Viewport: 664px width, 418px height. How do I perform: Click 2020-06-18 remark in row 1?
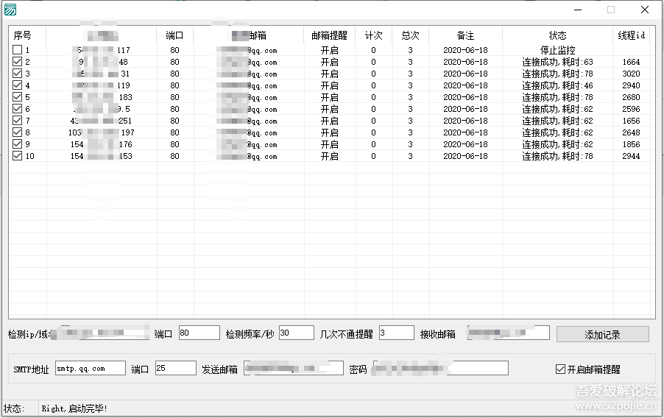click(x=465, y=50)
